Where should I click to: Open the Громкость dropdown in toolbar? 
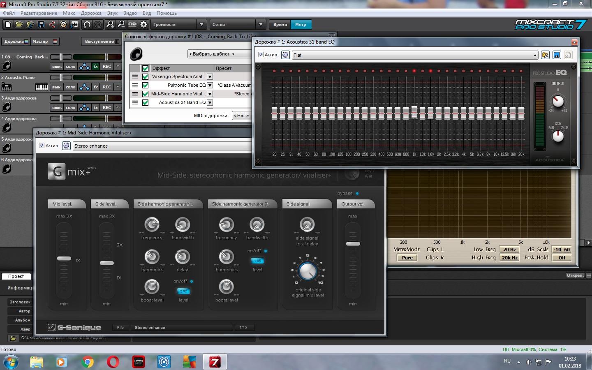pos(201,25)
